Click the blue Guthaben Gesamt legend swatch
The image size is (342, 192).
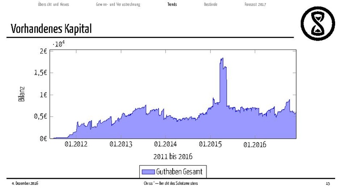point(147,172)
